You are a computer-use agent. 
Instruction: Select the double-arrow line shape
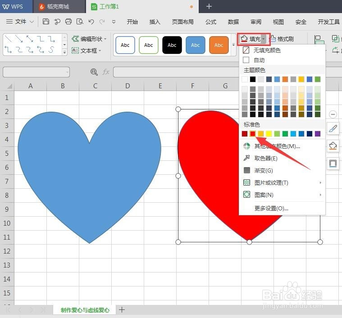(30, 39)
